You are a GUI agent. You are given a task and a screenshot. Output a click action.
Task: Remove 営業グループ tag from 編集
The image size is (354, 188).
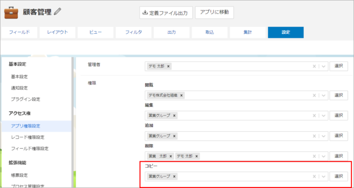pos(174,115)
